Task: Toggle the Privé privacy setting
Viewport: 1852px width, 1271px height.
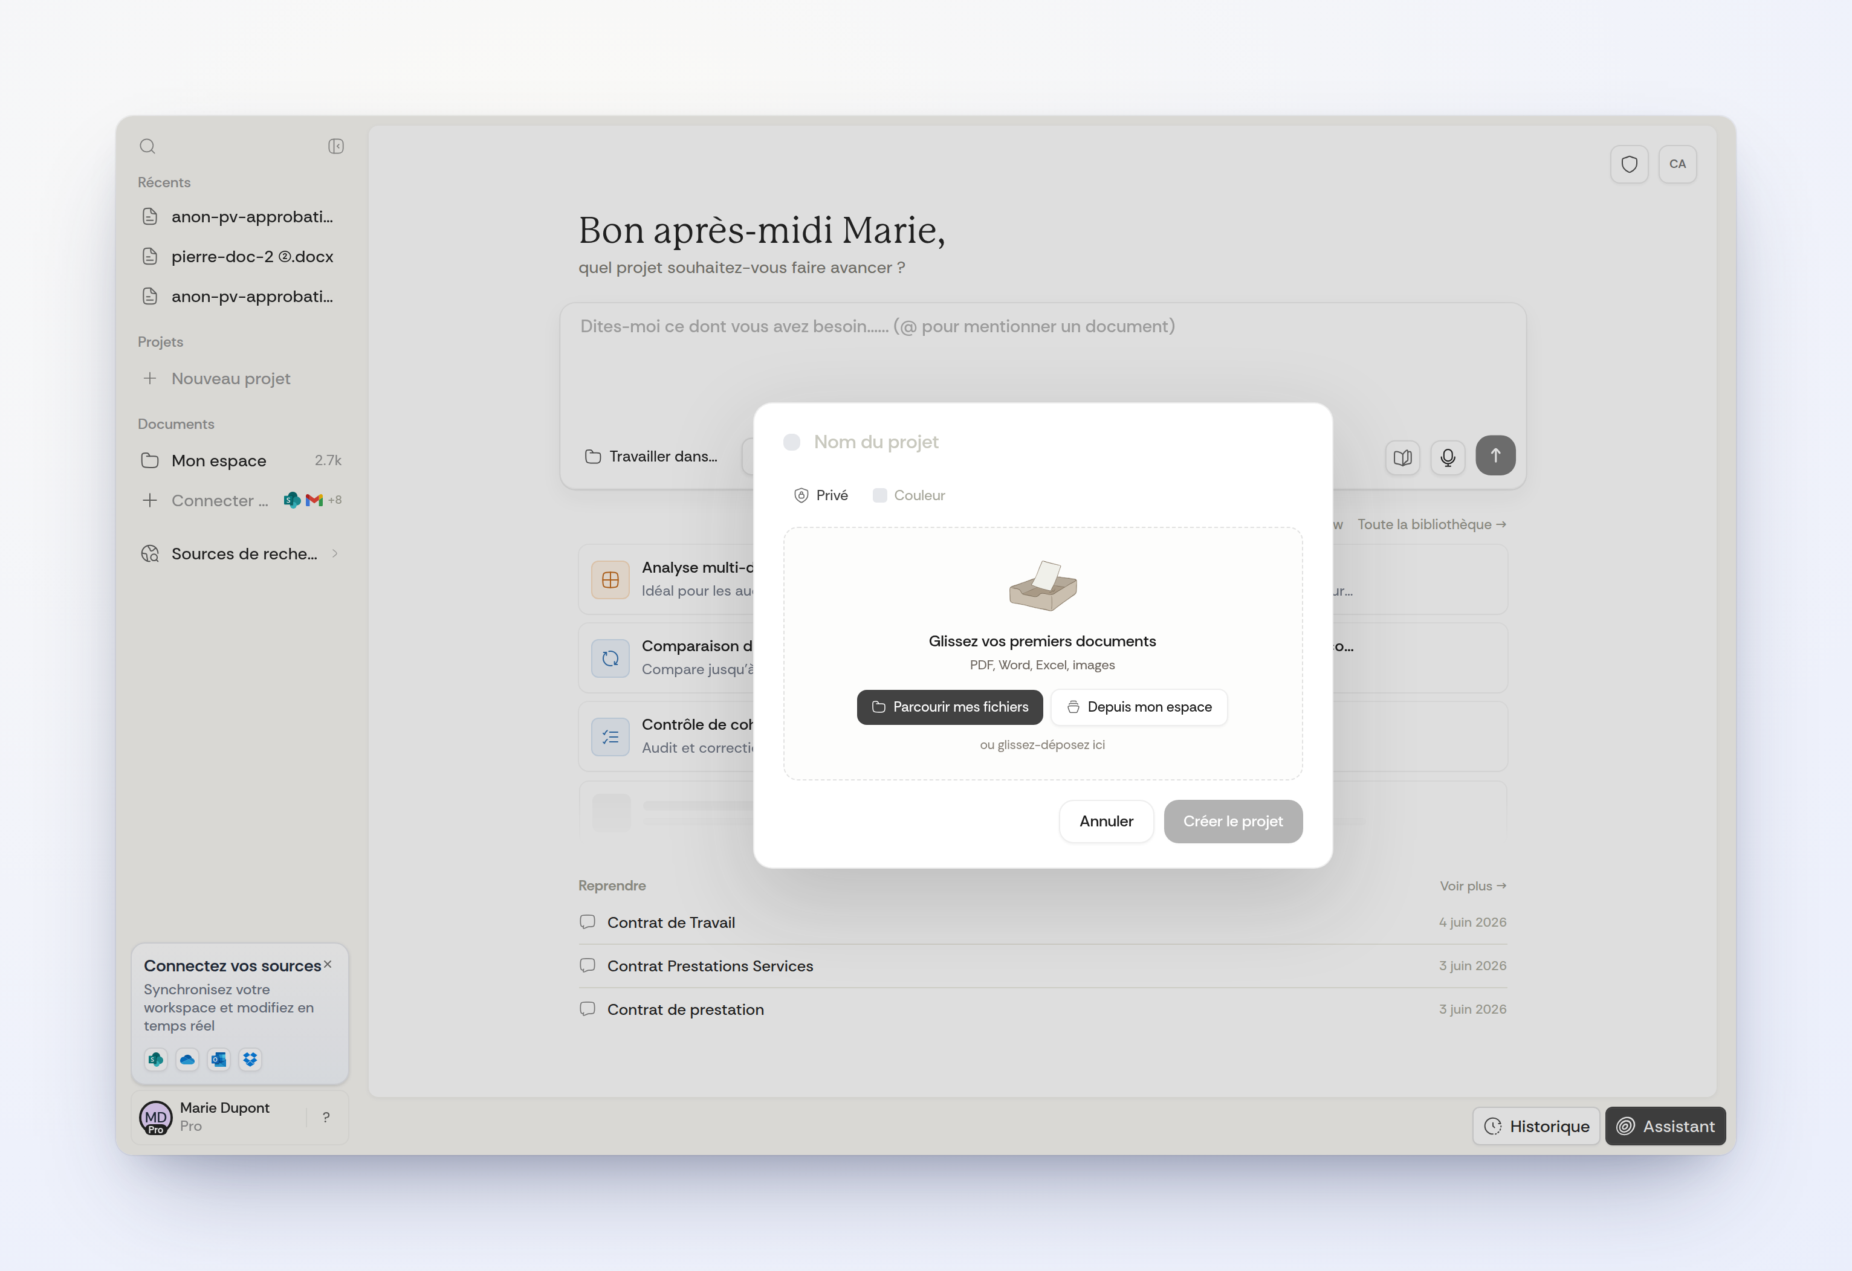Action: 821,495
